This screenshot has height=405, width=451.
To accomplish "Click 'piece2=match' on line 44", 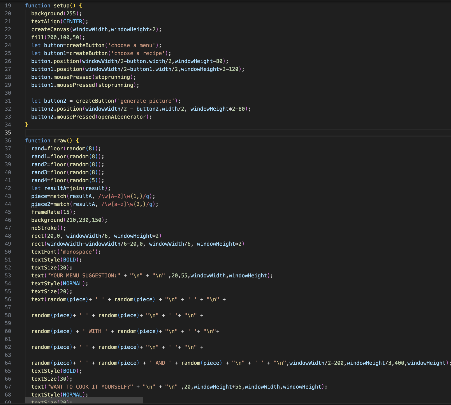I will 50,204.
